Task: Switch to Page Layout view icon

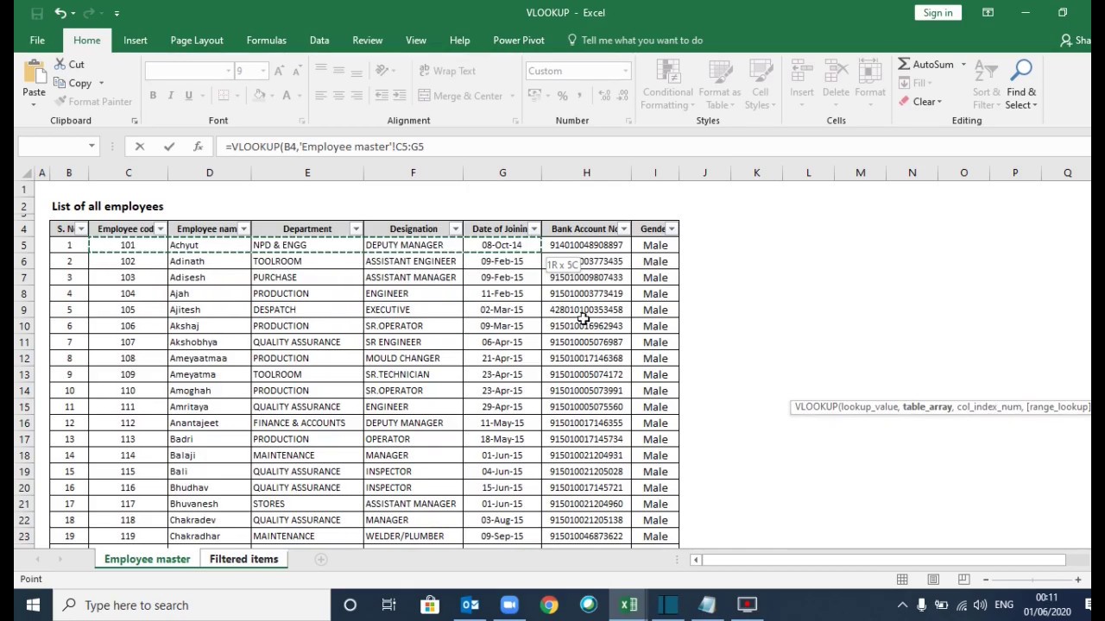Action: click(x=932, y=580)
